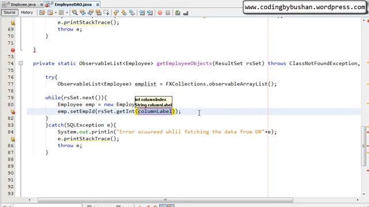Shift line right icon
The height and width of the screenshot is (207, 369).
[x=150, y=13]
